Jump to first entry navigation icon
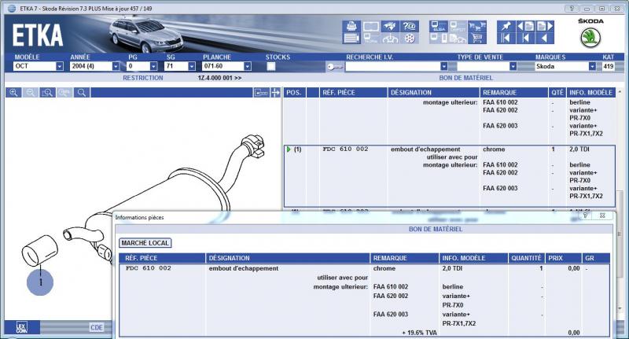629x339 pixels. 506,38
